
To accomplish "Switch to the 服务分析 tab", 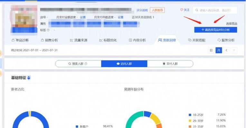I will click(226, 40).
